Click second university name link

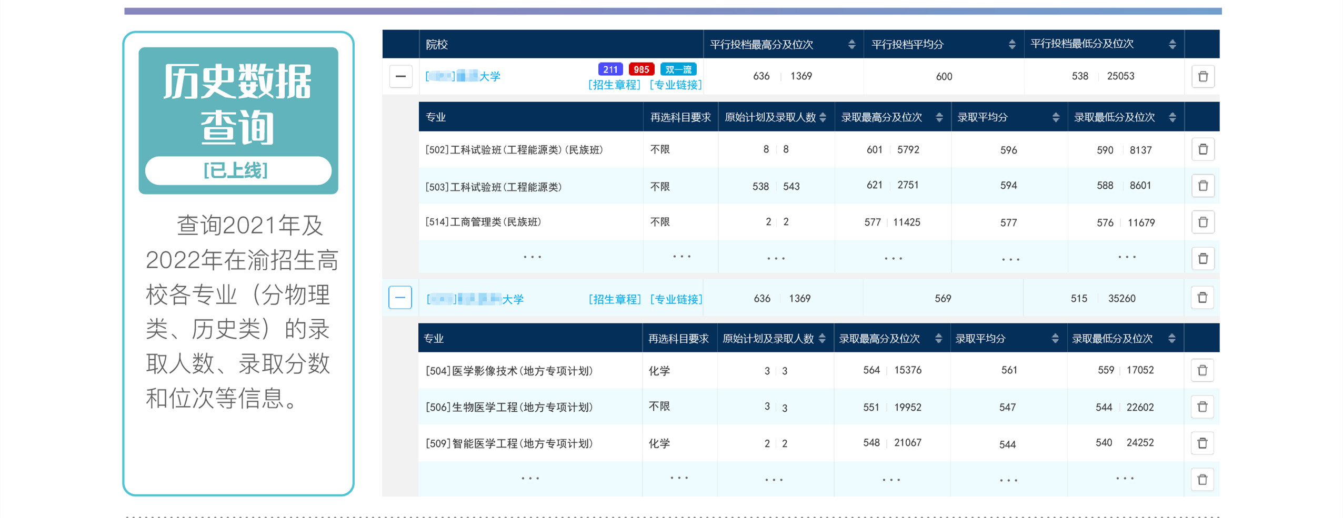(x=475, y=299)
